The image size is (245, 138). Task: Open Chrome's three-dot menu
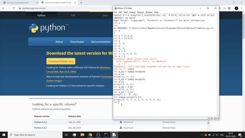point(242,8)
